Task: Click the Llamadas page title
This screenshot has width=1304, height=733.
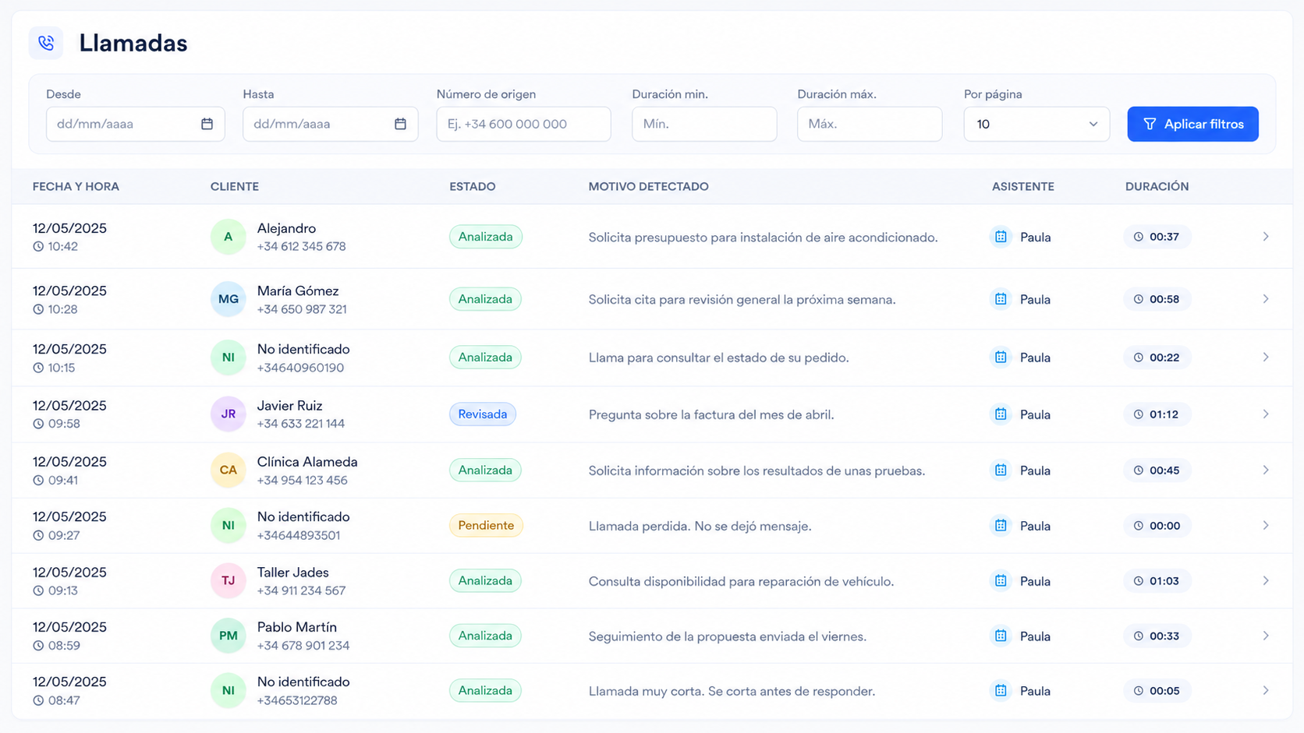Action: point(133,43)
